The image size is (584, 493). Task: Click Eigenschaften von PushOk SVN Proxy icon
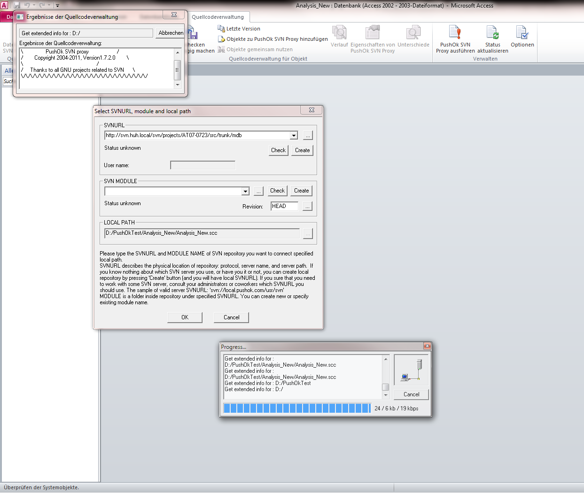pos(372,33)
